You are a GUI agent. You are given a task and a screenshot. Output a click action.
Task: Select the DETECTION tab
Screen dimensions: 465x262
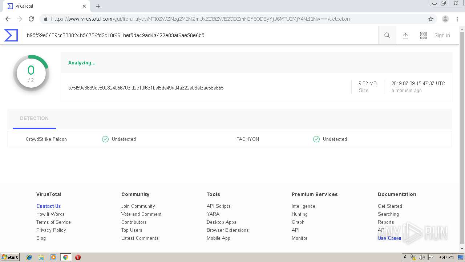tap(34, 118)
